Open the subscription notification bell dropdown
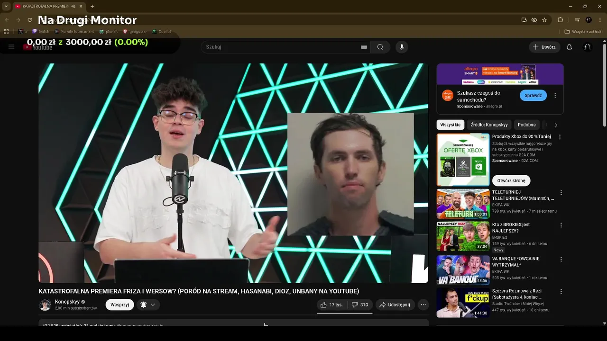The width and height of the screenshot is (607, 341). coord(148,305)
